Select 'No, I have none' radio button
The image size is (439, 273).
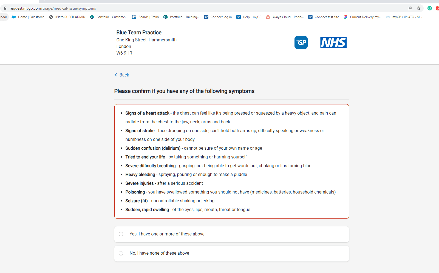coord(121,253)
